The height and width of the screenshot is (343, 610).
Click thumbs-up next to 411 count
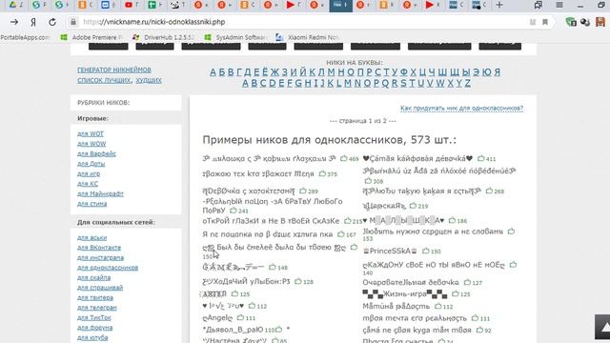480,158
